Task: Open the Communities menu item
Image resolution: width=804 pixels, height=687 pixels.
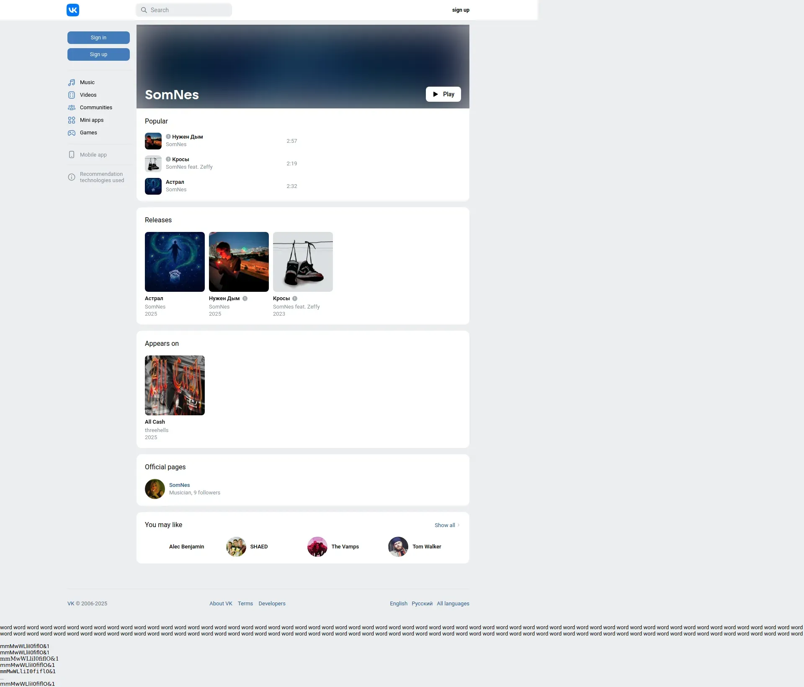Action: click(96, 108)
